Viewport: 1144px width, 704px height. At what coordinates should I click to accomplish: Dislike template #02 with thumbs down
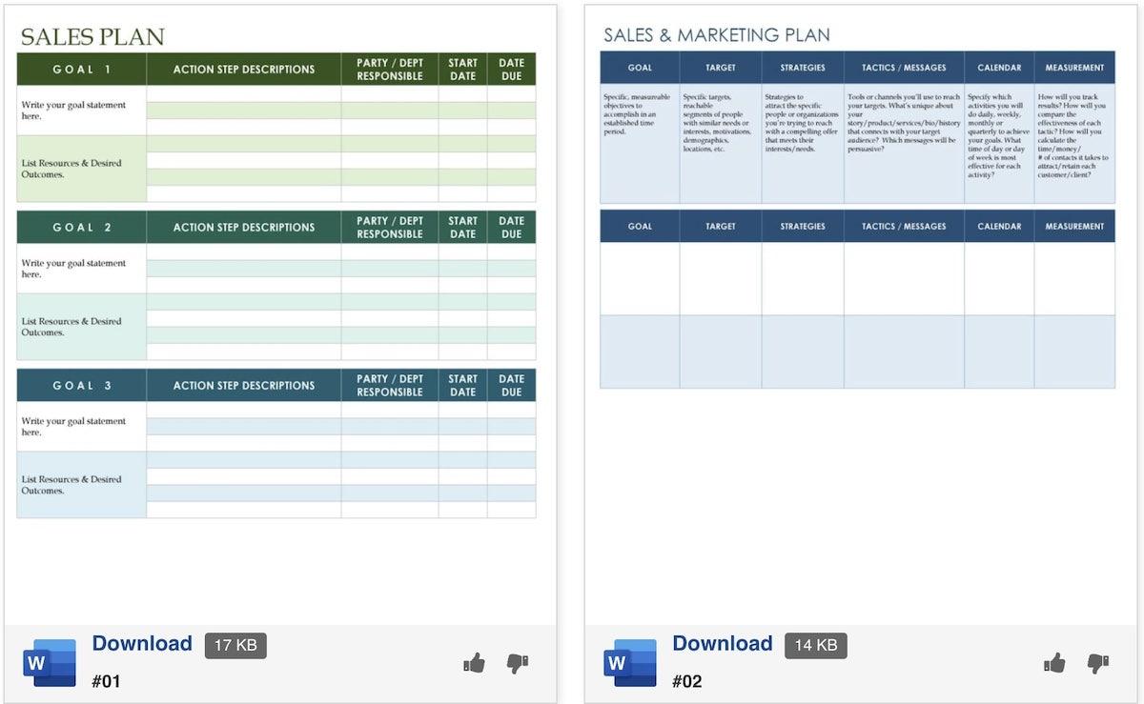tap(1097, 663)
